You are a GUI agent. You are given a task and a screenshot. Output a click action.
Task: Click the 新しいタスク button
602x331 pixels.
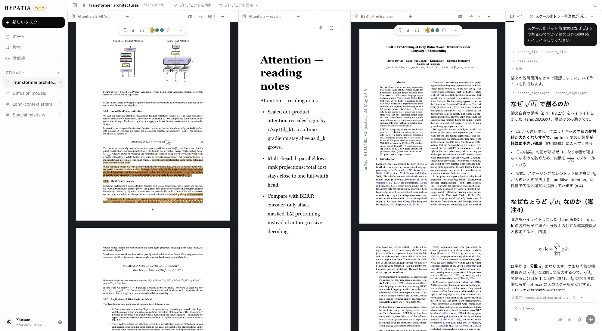click(33, 22)
